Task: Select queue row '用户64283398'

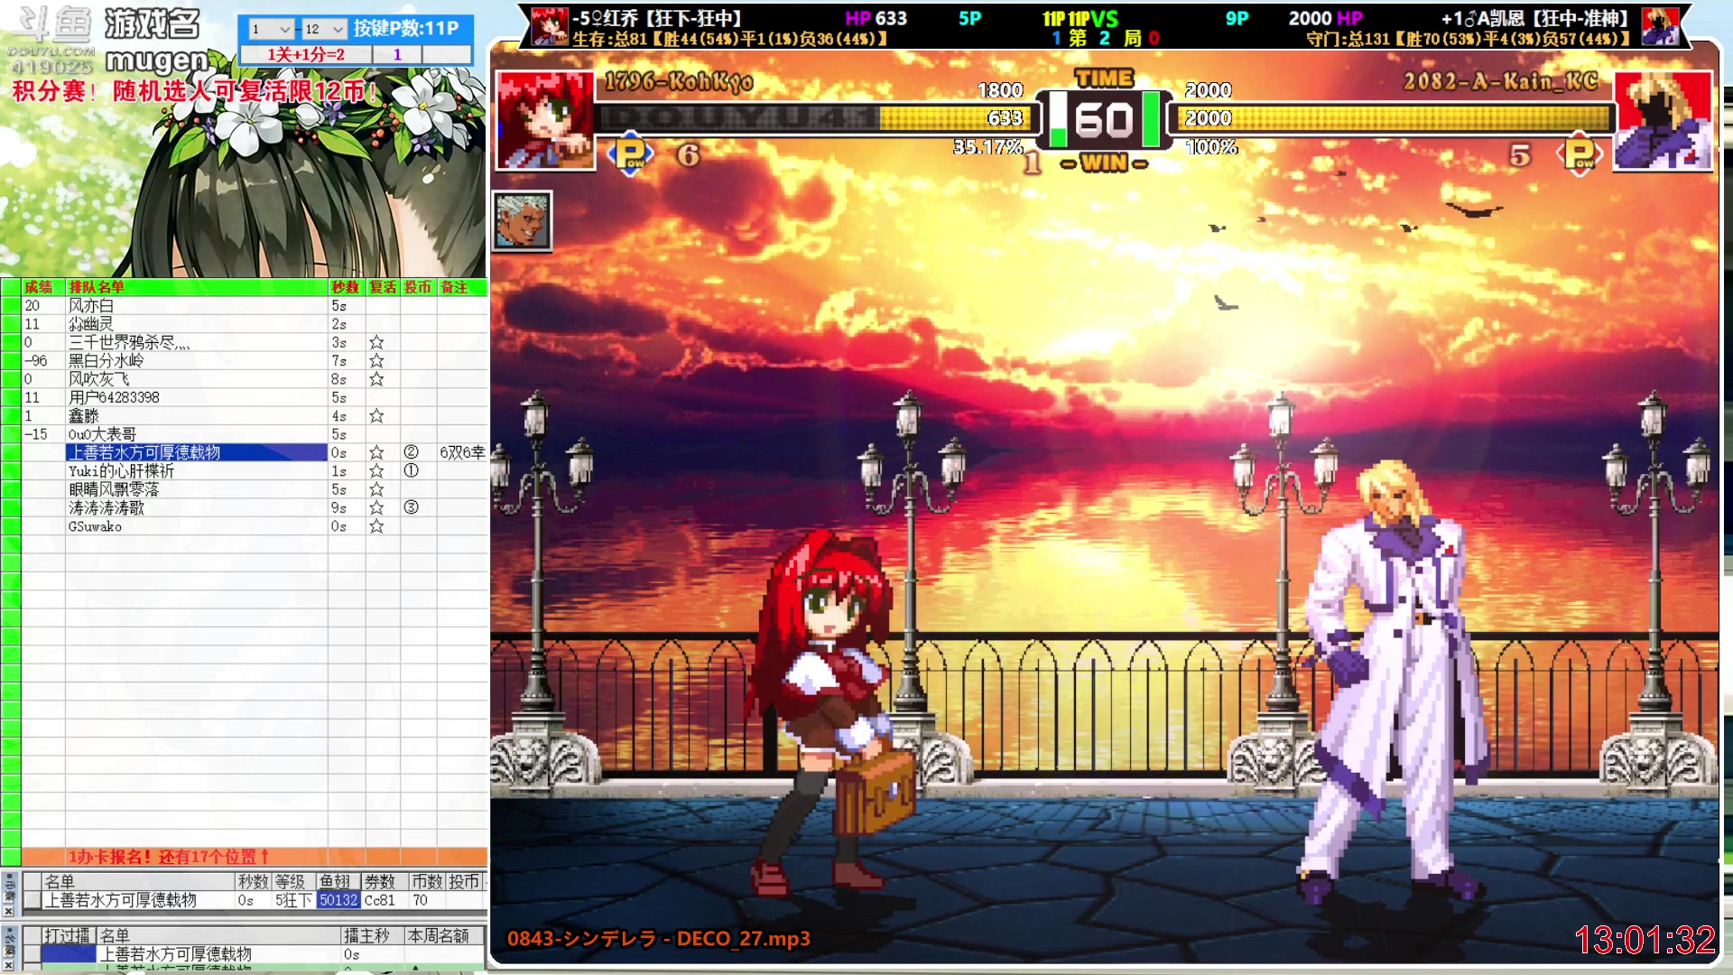Action: tap(197, 398)
